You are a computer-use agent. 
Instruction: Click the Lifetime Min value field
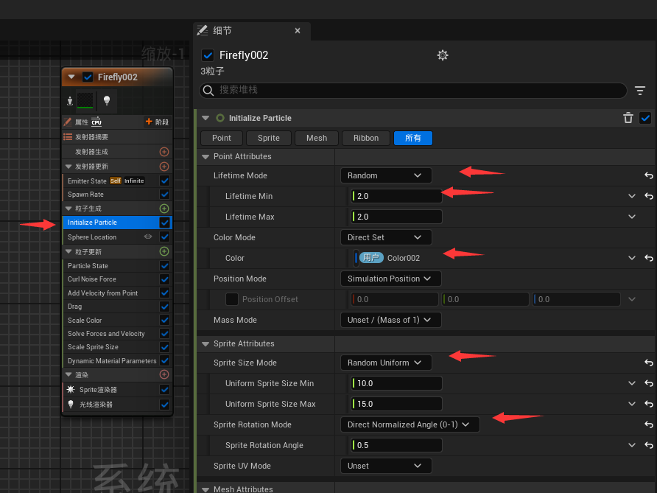click(396, 196)
